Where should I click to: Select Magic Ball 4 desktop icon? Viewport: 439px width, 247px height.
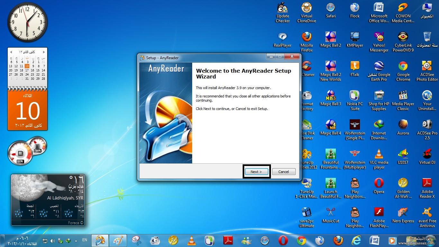tap(331, 128)
